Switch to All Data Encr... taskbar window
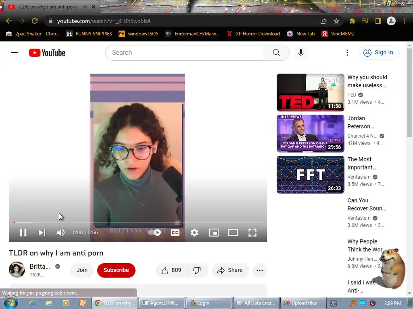 256,303
